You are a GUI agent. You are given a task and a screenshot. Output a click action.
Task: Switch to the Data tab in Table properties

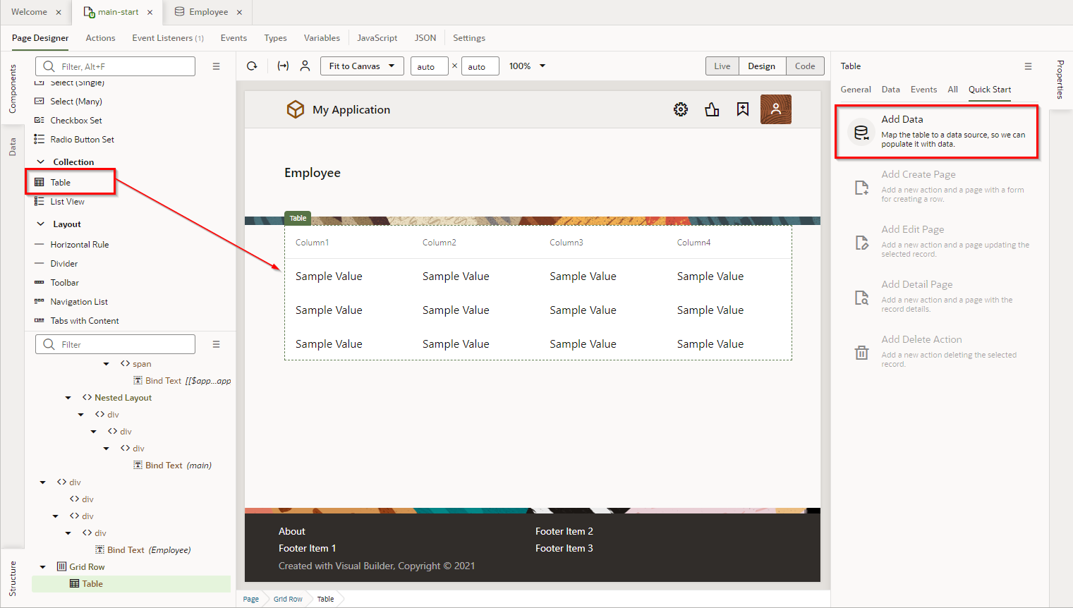click(x=890, y=90)
